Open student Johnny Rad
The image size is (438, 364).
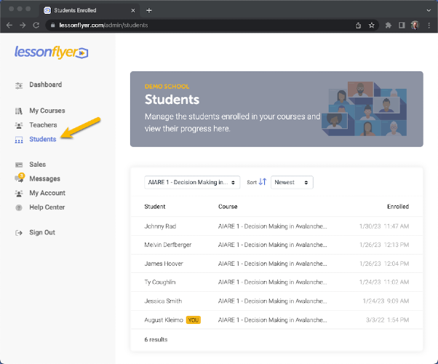coord(160,226)
